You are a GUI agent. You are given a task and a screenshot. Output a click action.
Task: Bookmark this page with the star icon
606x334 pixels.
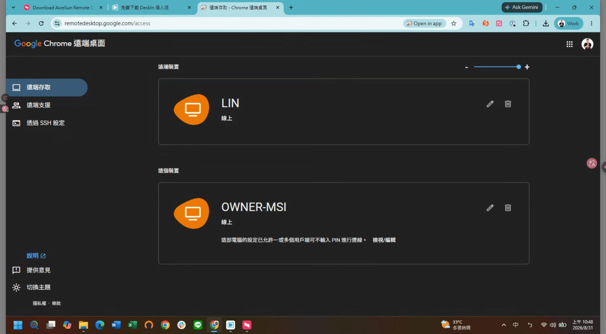(454, 23)
